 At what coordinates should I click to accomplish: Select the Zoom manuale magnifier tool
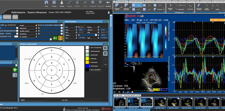point(207,5)
